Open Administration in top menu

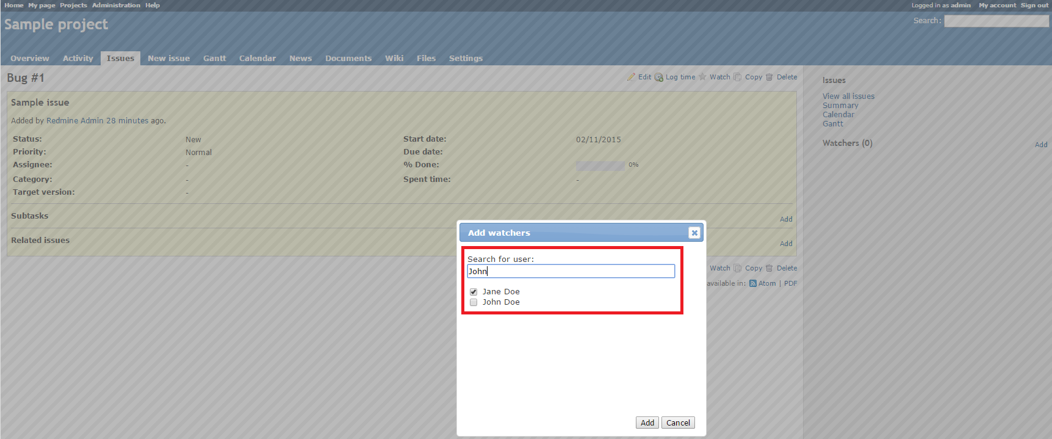pyautogui.click(x=116, y=5)
